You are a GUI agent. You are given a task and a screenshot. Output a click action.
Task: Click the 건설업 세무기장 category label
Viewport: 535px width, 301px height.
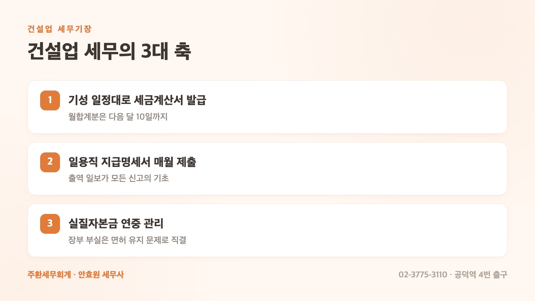pyautogui.click(x=60, y=29)
